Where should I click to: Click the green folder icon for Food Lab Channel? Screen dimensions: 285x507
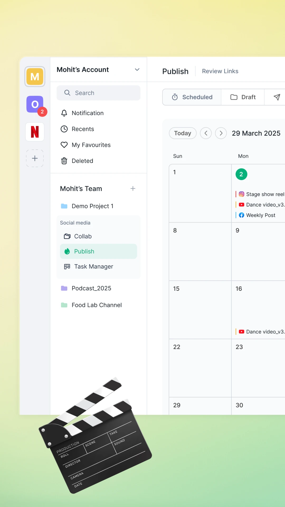tap(64, 305)
